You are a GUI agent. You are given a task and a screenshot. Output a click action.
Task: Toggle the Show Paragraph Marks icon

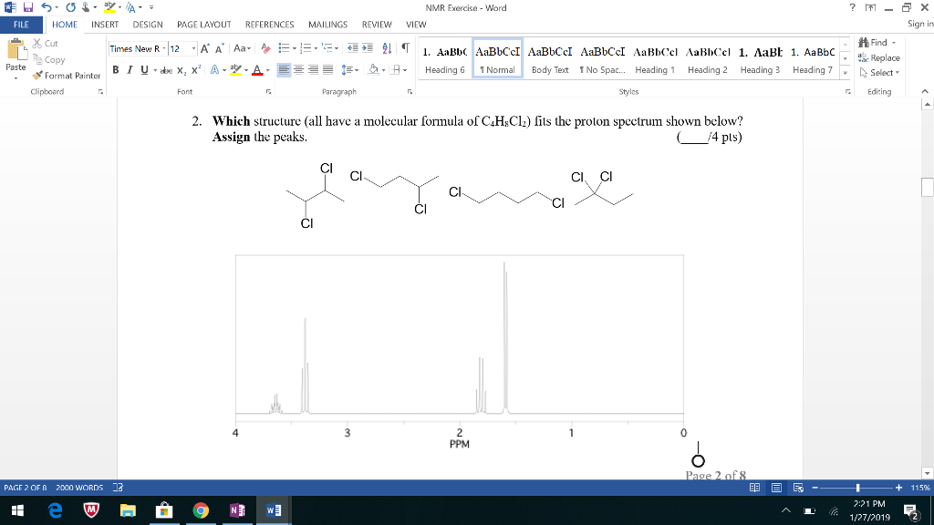click(404, 48)
